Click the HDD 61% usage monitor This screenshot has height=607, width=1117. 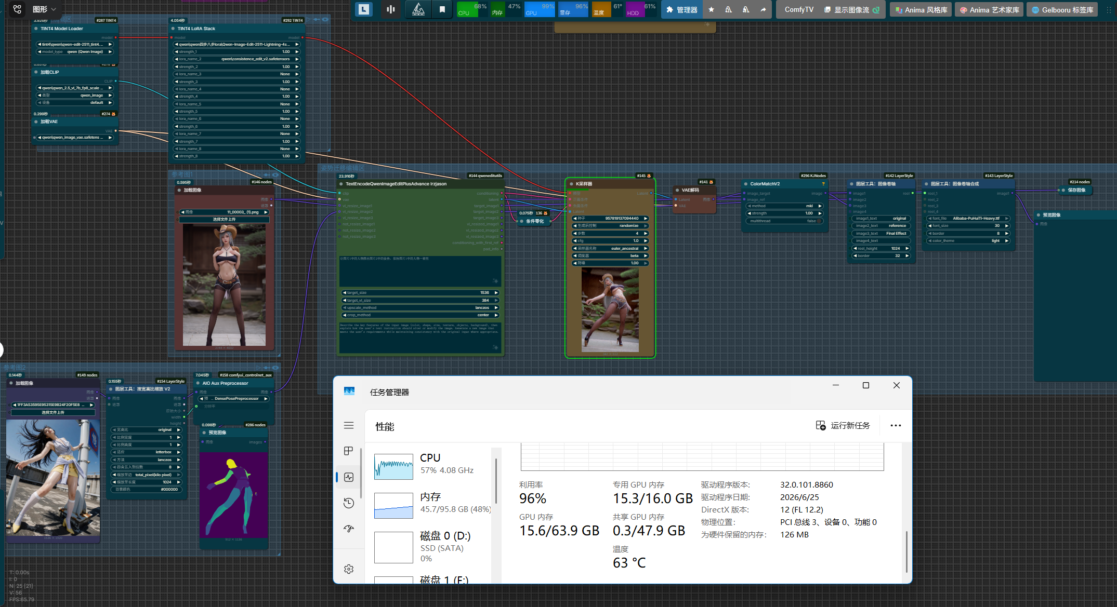pos(641,9)
